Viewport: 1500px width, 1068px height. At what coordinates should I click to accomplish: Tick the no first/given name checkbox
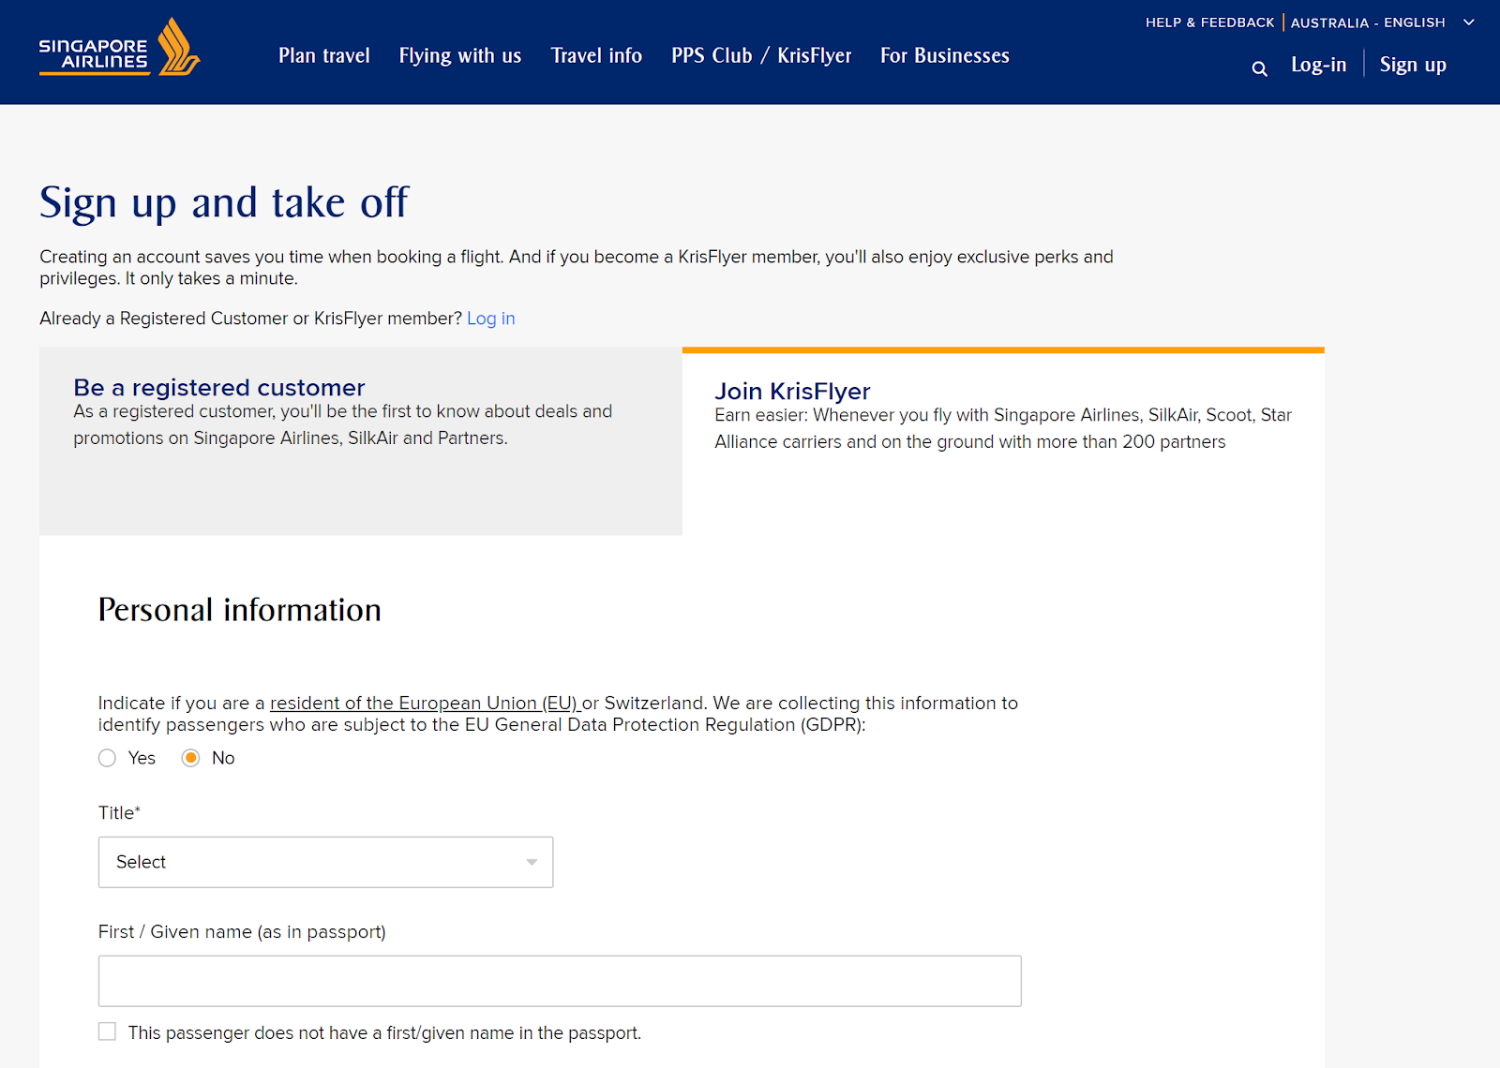pos(108,1031)
